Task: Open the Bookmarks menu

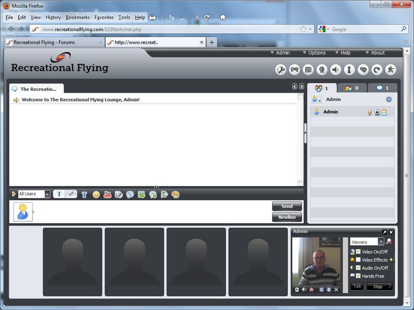Action: pos(78,18)
